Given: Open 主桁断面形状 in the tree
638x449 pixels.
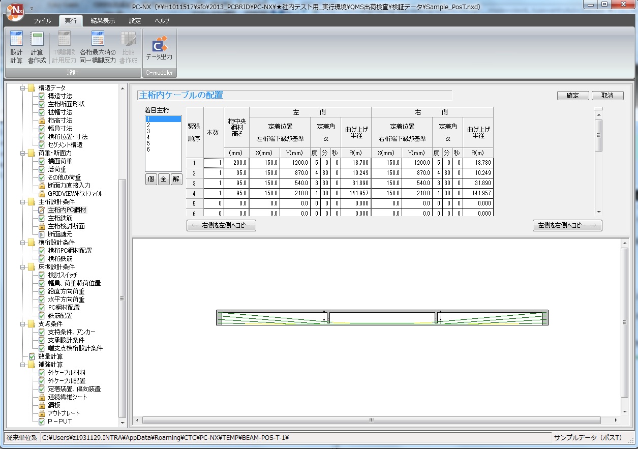Looking at the screenshot, I should click(66, 104).
